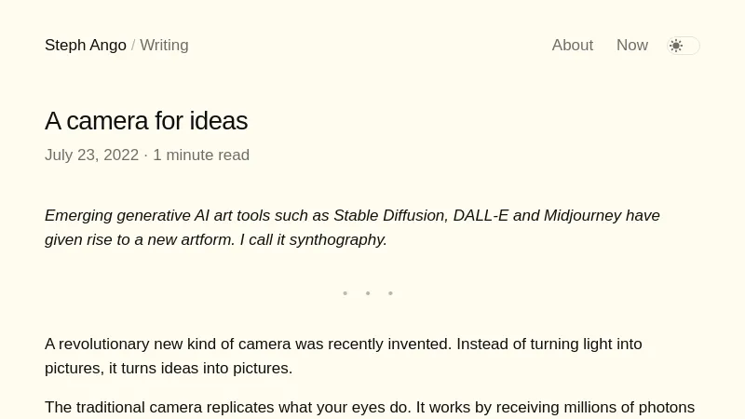
Task: Click the right dot of section divider
Action: click(x=390, y=293)
